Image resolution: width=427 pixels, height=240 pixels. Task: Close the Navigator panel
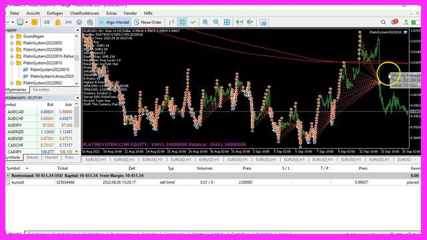(x=77, y=30)
